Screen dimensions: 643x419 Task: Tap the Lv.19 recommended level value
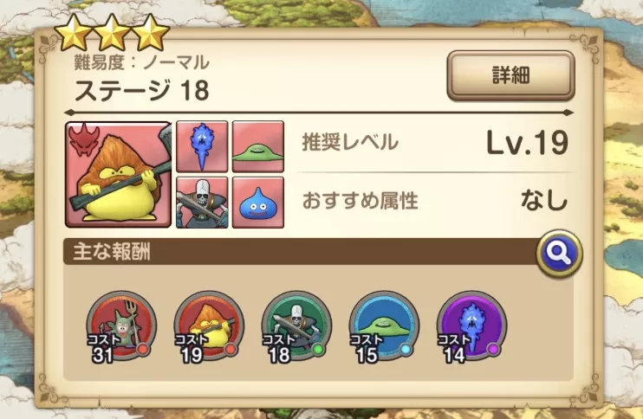[528, 143]
